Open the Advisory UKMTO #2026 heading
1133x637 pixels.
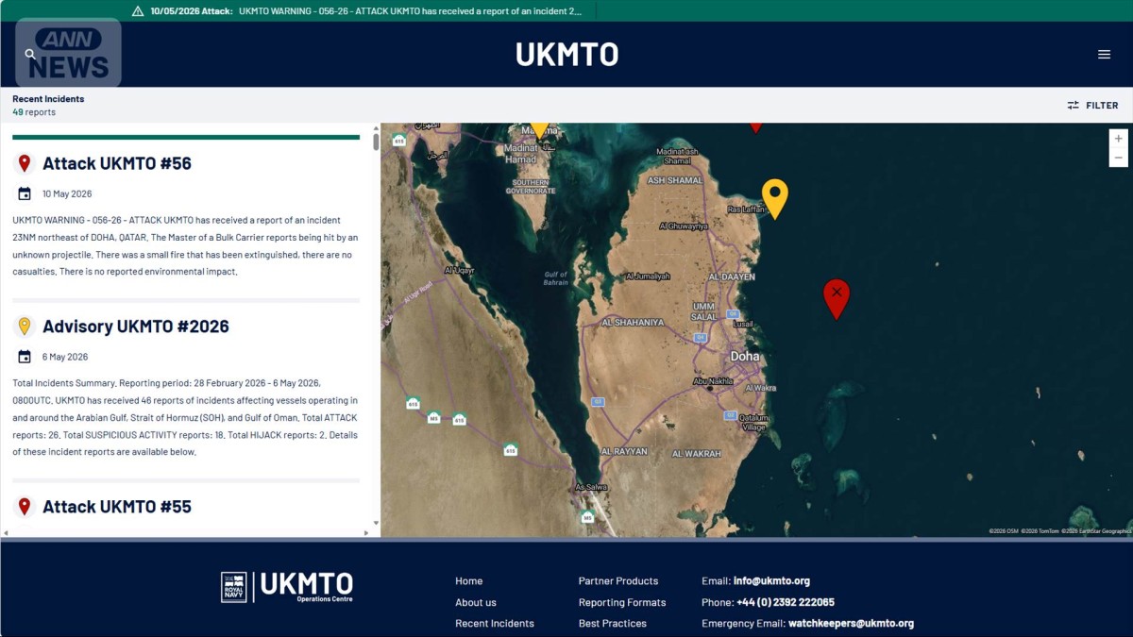pos(136,327)
